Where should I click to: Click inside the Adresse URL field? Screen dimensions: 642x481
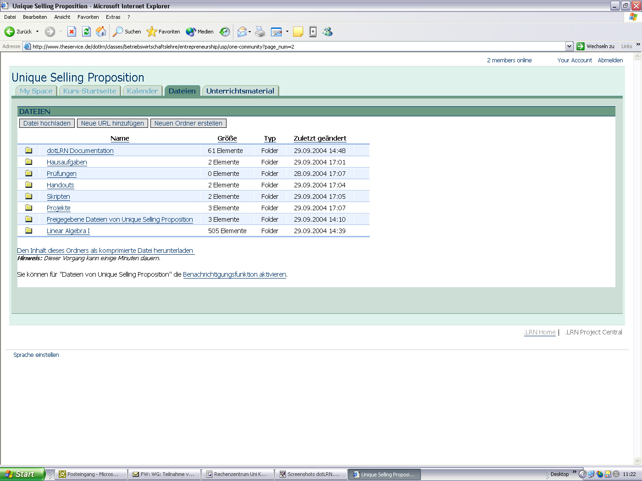275,46
